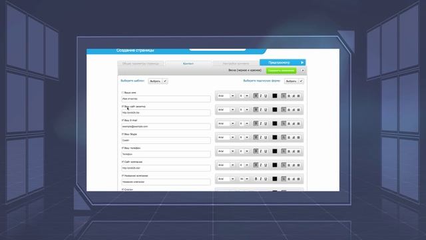Enable the Ваше имя checkbox
The image size is (426, 240).
click(122, 93)
